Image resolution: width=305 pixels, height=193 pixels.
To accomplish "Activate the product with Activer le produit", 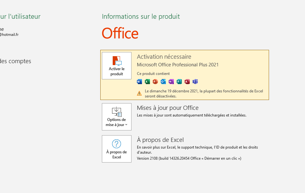I will coord(117,66).
